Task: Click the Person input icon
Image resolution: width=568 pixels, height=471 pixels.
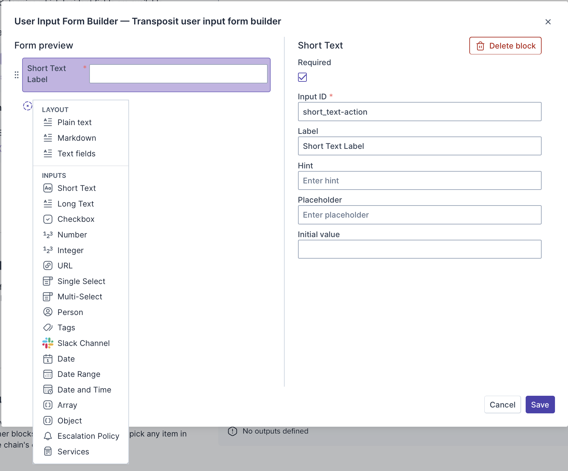Action: 48,312
